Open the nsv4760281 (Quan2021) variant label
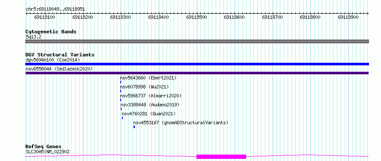Image resolution: width=381 pixels, height=161 pixels. pyautogui.click(x=149, y=114)
